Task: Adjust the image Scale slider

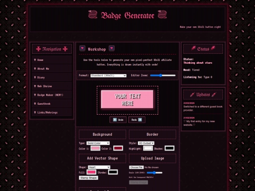Action: pyautogui.click(x=154, y=173)
